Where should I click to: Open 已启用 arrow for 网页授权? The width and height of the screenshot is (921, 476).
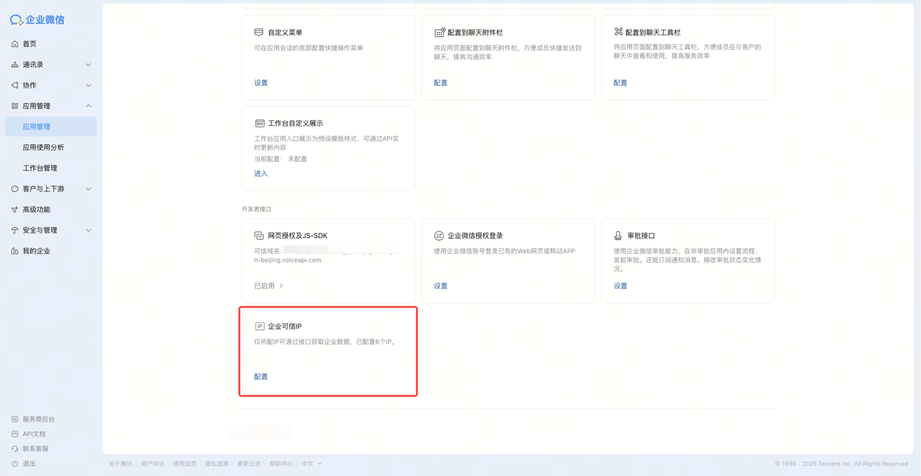281,286
